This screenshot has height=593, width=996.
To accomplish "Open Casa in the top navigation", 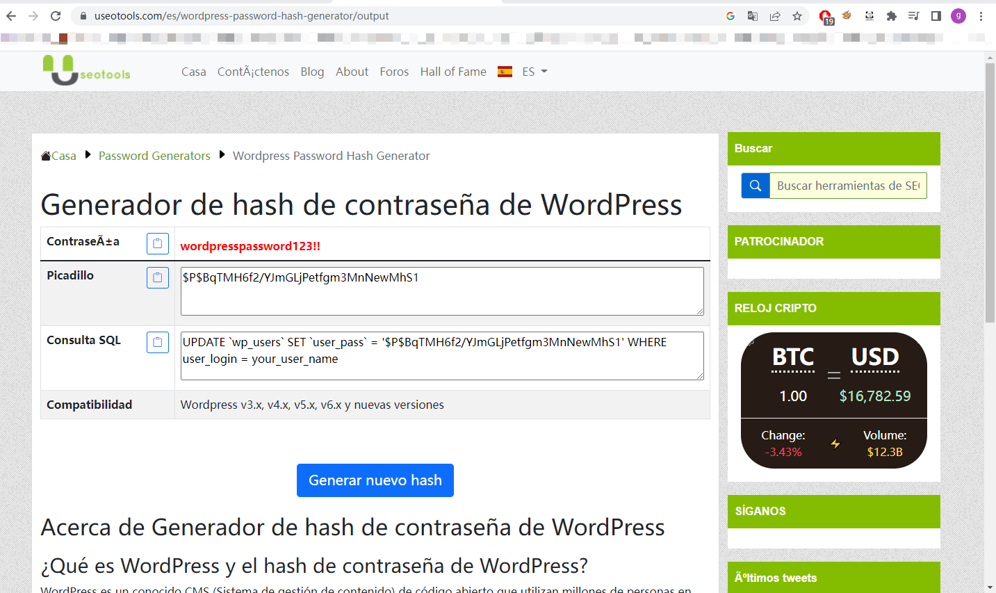I will coord(194,72).
